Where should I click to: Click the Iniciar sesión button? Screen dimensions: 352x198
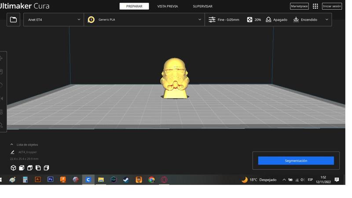click(332, 6)
